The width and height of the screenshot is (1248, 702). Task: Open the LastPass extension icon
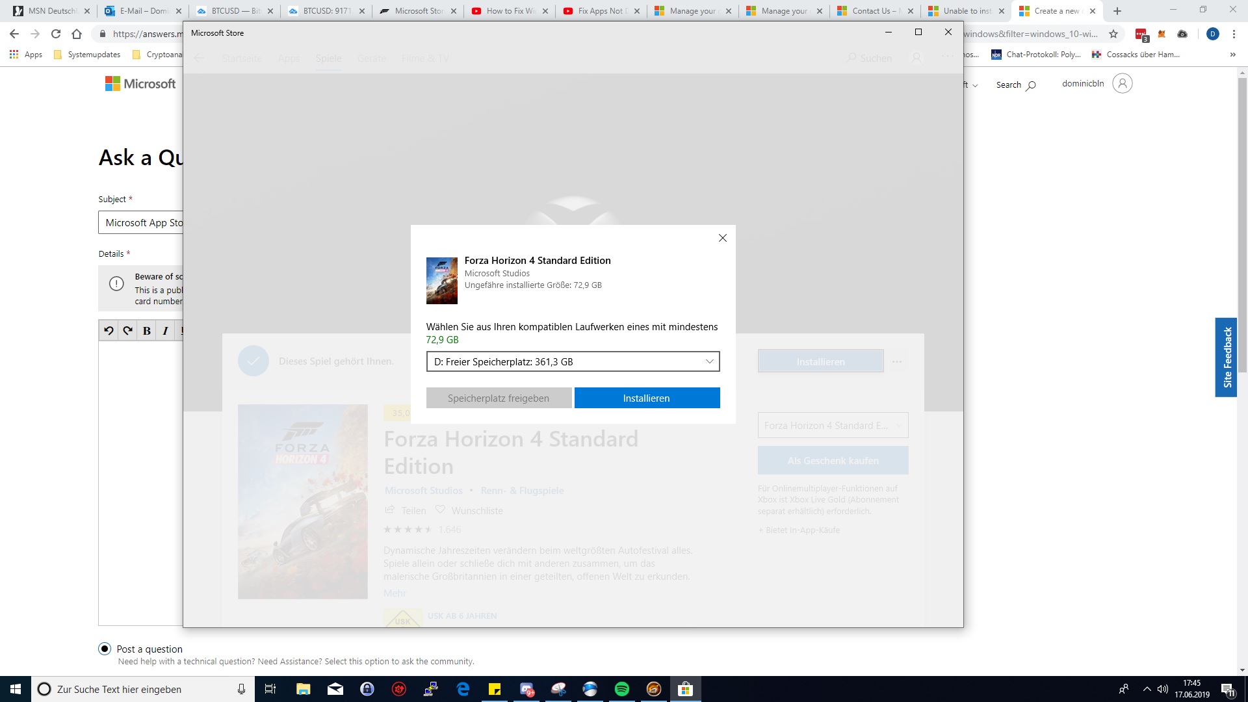pyautogui.click(x=1141, y=34)
